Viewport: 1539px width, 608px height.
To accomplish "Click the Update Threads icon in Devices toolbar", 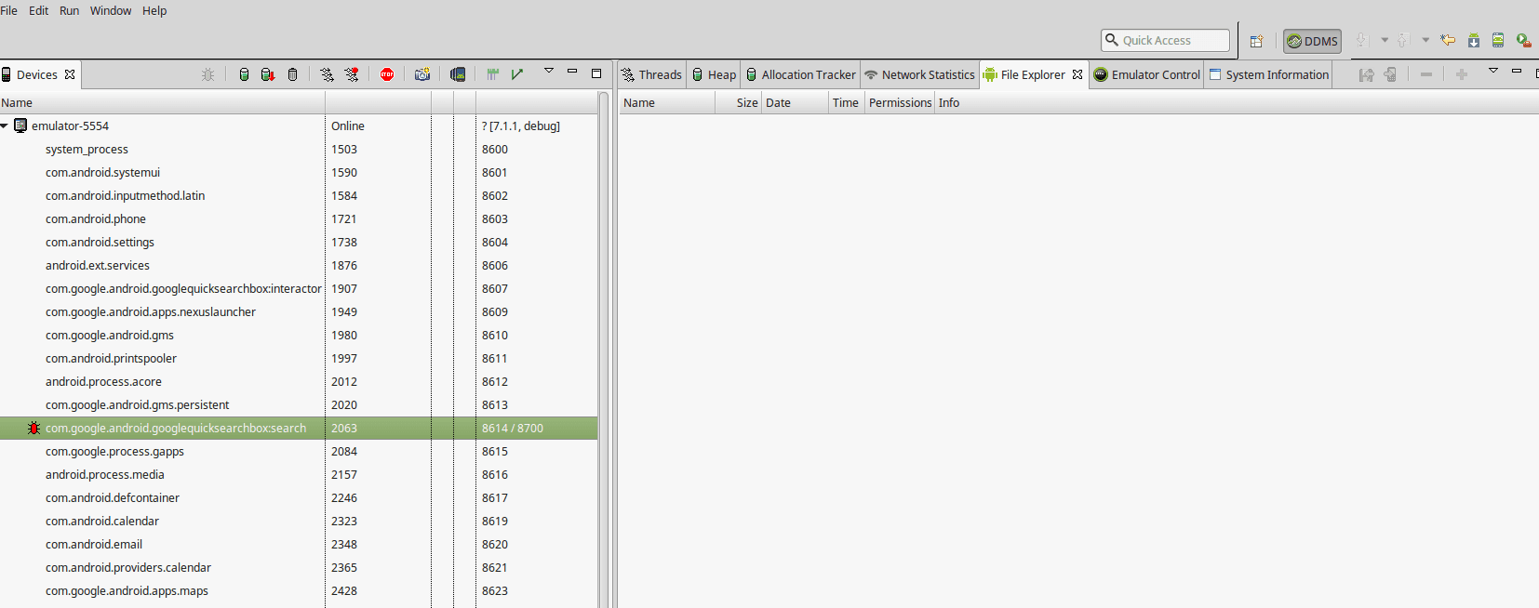I will pyautogui.click(x=327, y=74).
